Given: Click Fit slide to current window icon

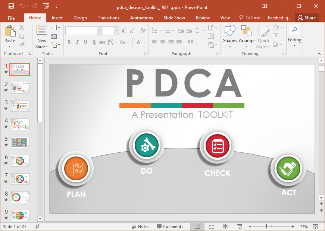Looking at the screenshot, I should coord(316,227).
